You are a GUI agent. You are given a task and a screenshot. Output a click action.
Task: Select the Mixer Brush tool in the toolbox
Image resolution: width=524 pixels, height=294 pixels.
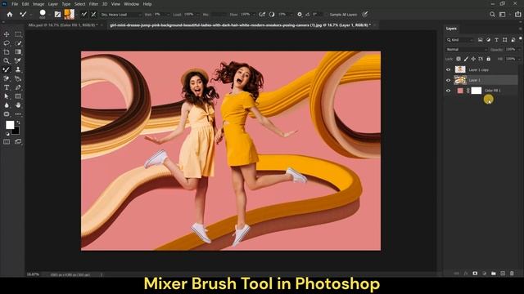7,69
